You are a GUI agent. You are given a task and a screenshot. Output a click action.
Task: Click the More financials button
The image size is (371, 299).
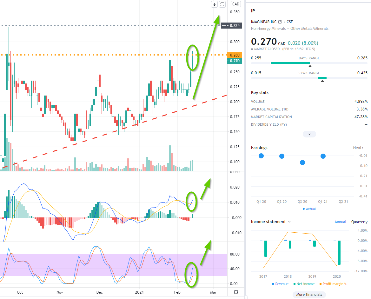point(309,295)
